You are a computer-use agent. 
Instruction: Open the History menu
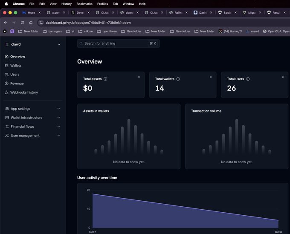pos(67,4)
